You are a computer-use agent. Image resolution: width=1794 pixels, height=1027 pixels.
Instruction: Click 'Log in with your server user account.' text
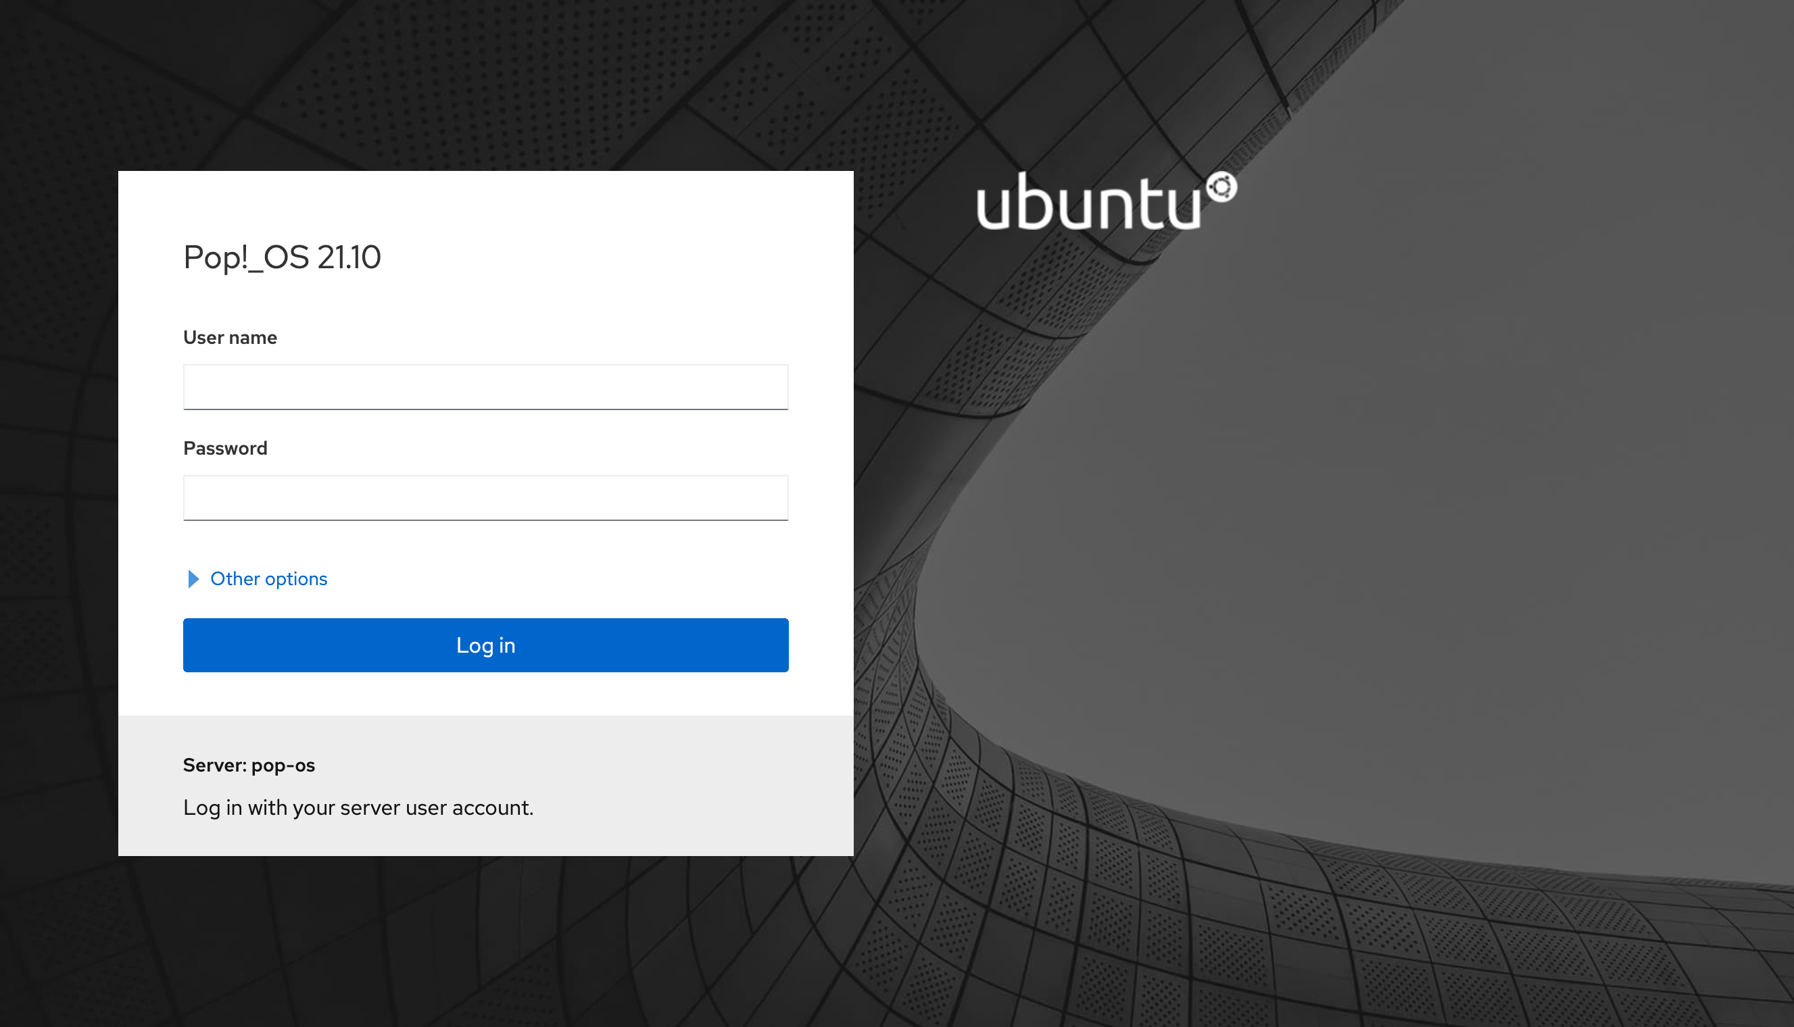tap(358, 807)
